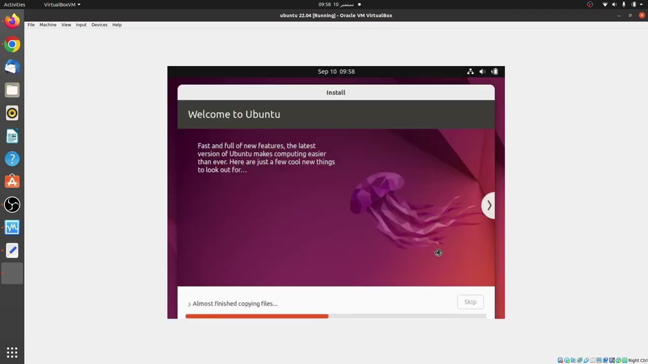Viewport: 648px width, 364px height.
Task: Open the Files manager dock icon
Action: pyautogui.click(x=12, y=90)
